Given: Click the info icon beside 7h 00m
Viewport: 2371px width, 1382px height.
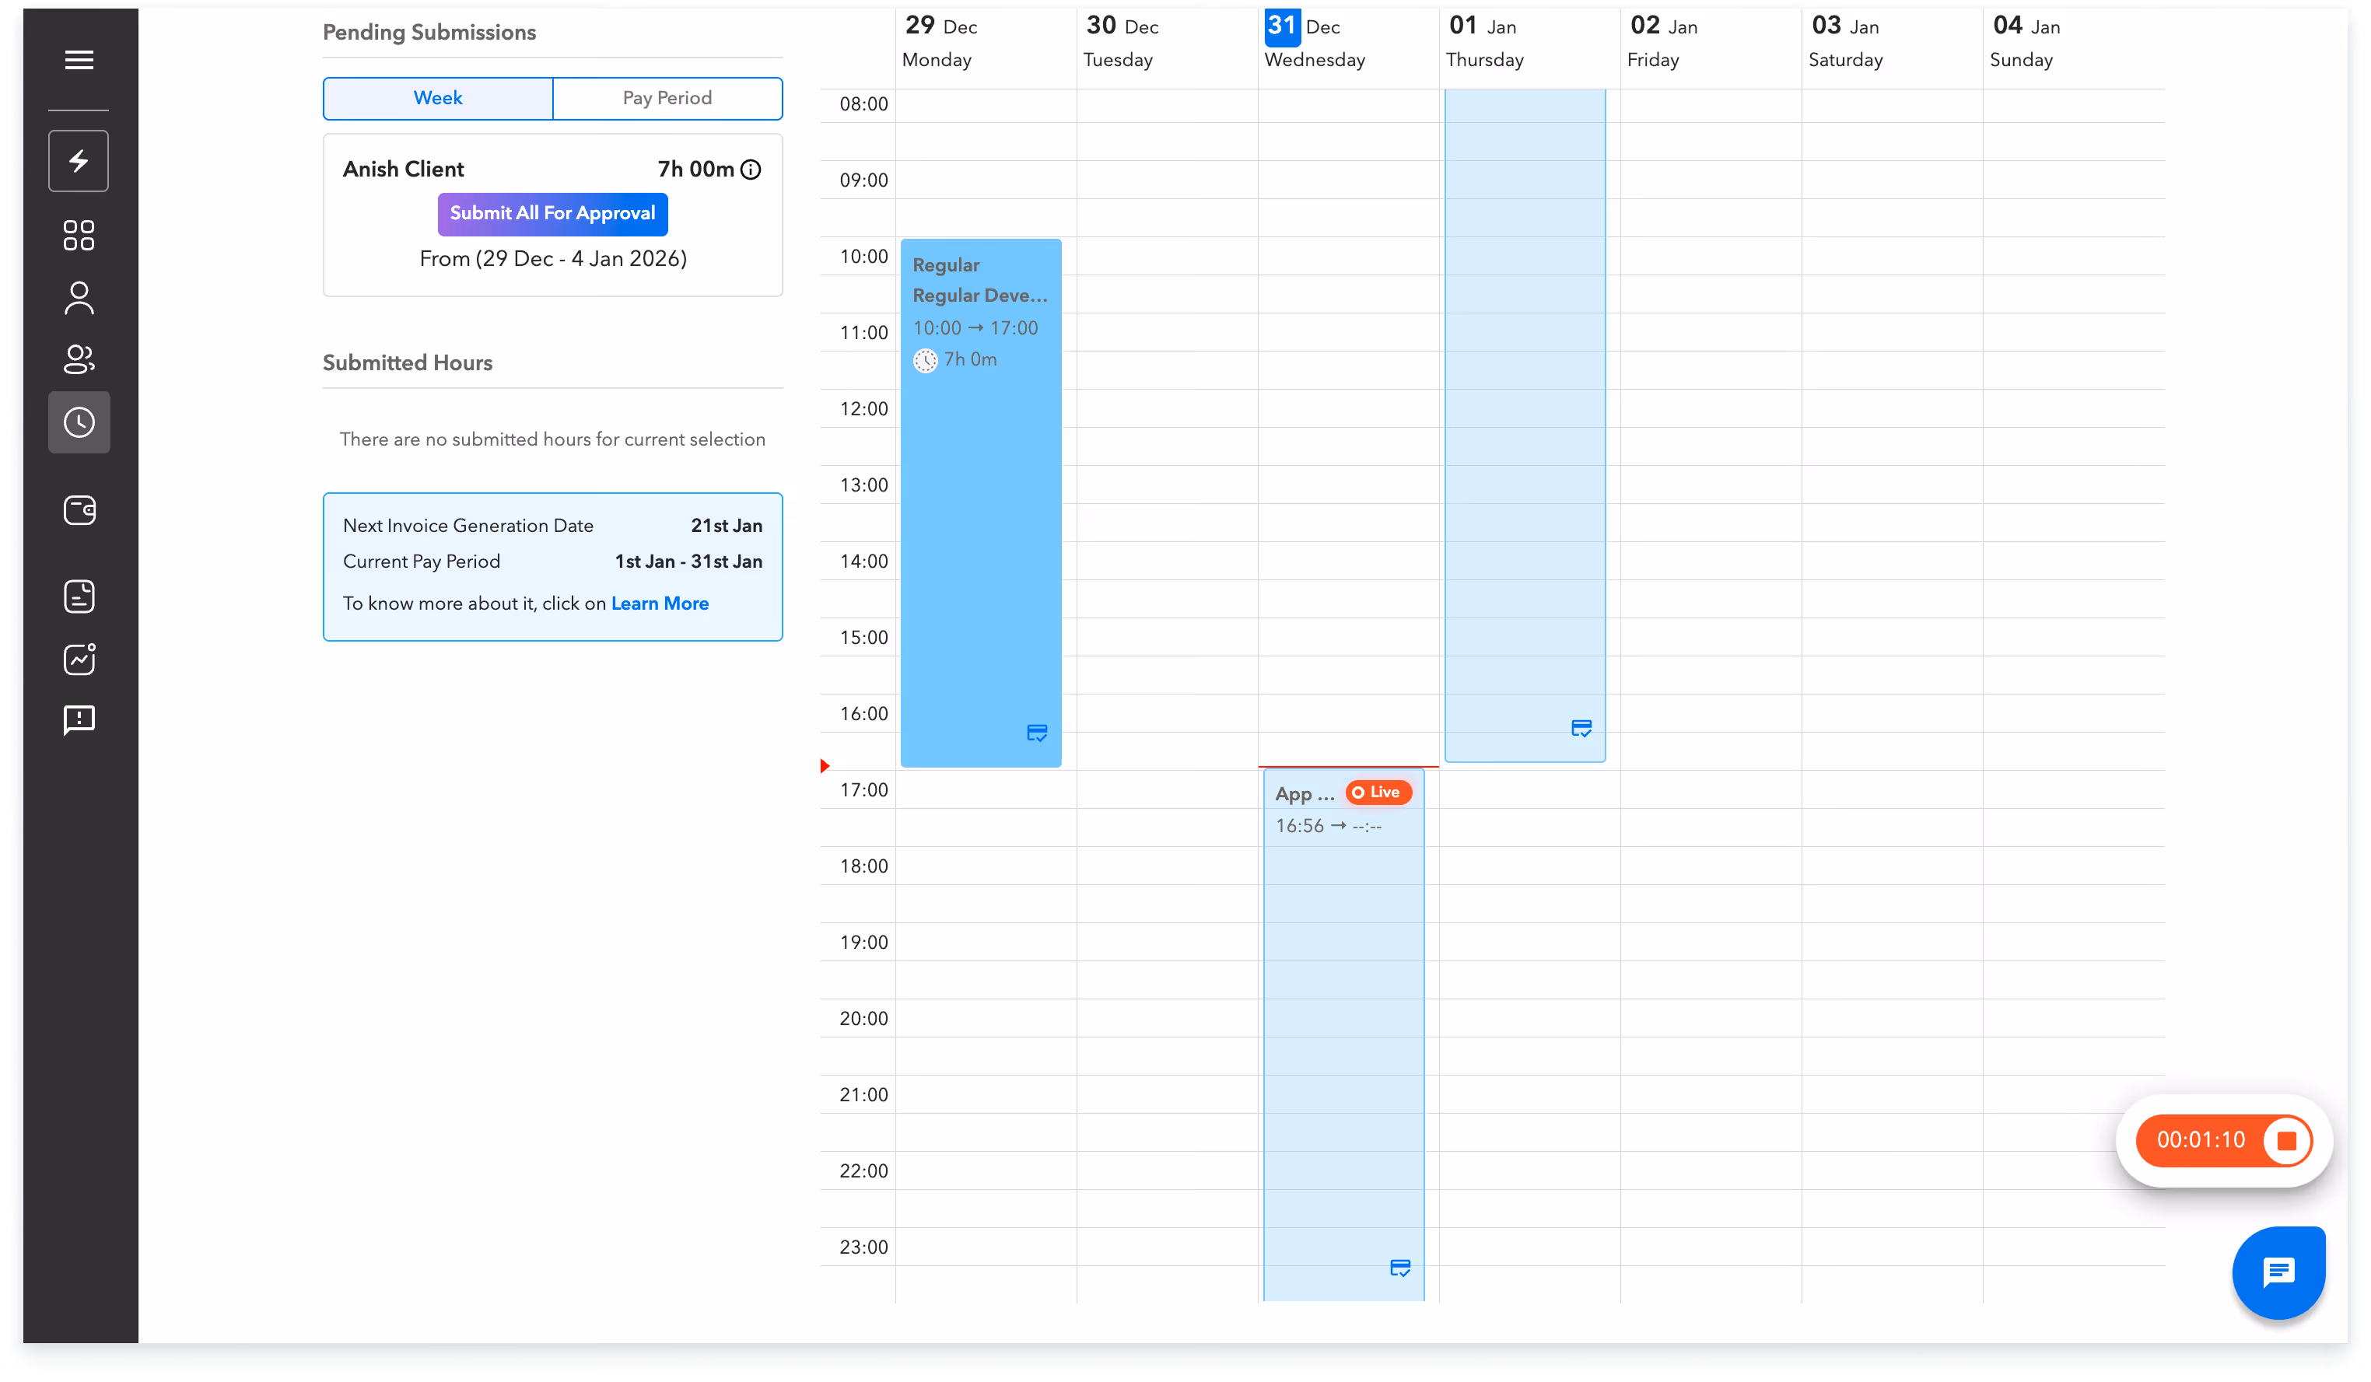Looking at the screenshot, I should point(751,170).
